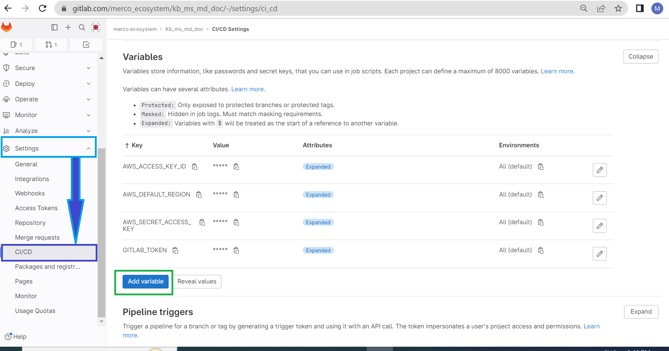
Task: Copy the AWS_SECRET_ACCESS_KEY key name
Action: point(202,222)
